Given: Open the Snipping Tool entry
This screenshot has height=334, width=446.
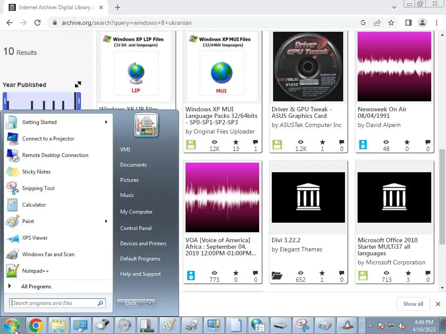Looking at the screenshot, I should pos(58,188).
